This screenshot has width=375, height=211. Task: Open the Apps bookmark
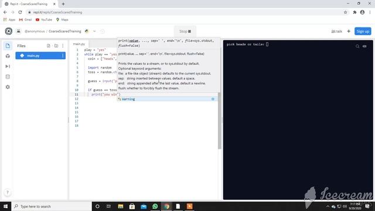[x=9, y=19]
